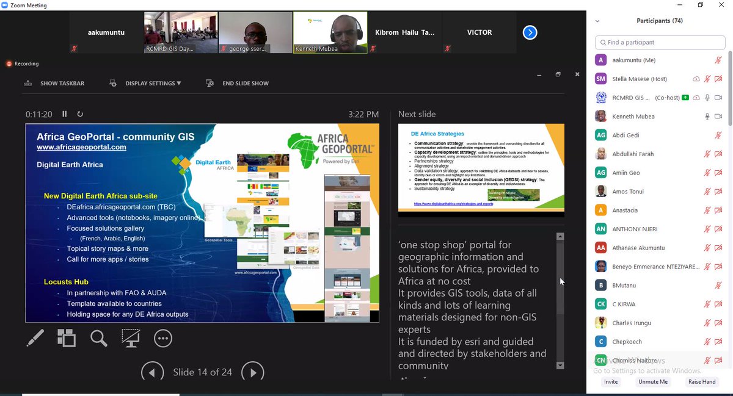Image resolution: width=733 pixels, height=396 pixels.
Task: Click notes pane scroll up arrow
Action: pyautogui.click(x=560, y=236)
